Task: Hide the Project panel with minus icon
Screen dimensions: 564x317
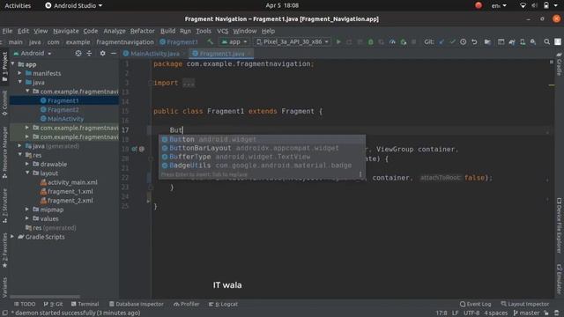Action: point(114,53)
